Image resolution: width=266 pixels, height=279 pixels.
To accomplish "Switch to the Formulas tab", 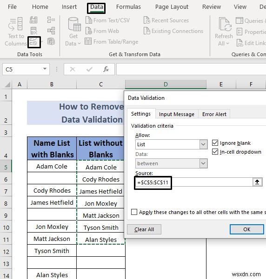I will [128, 7].
